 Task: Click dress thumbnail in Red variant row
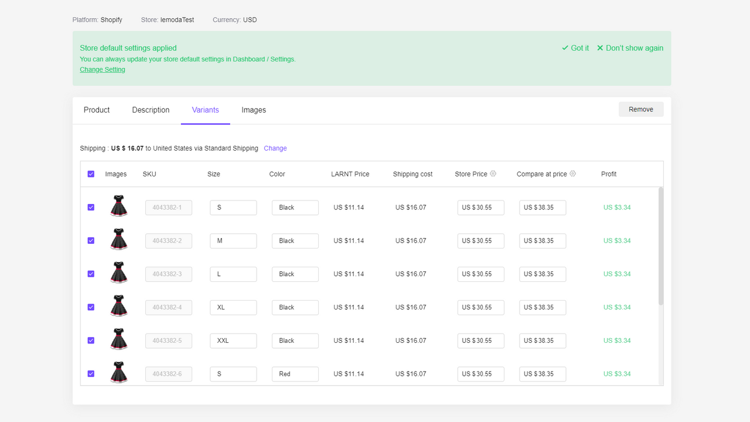119,373
